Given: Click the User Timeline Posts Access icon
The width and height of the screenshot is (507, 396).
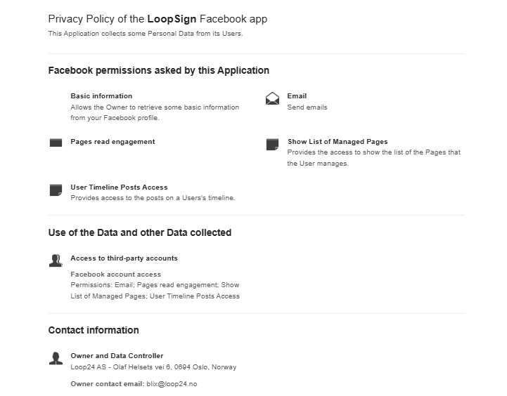Looking at the screenshot, I should [x=56, y=190].
